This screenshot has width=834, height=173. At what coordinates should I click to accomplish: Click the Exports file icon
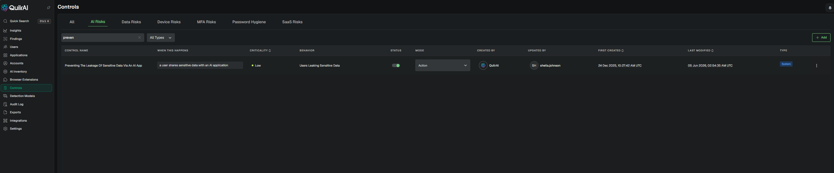pos(5,112)
